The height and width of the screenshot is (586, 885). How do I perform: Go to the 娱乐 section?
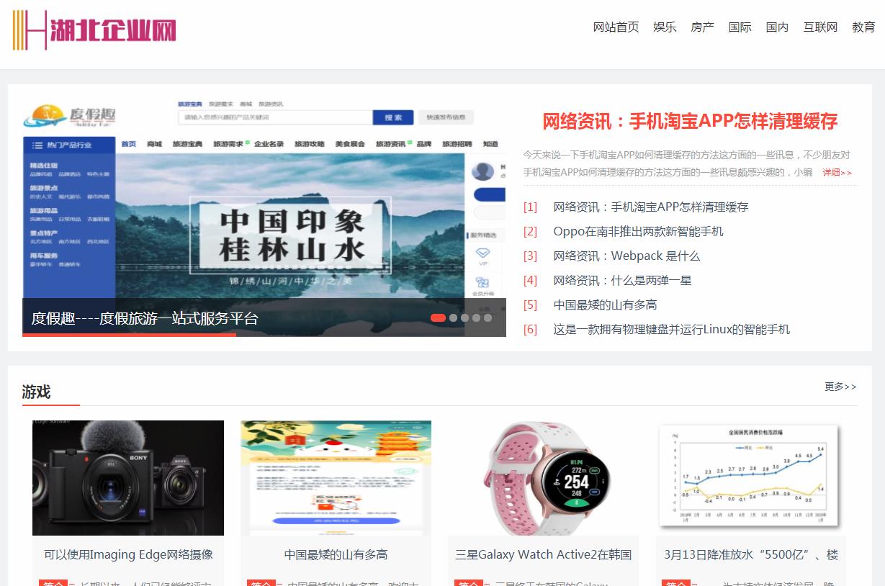(x=665, y=27)
